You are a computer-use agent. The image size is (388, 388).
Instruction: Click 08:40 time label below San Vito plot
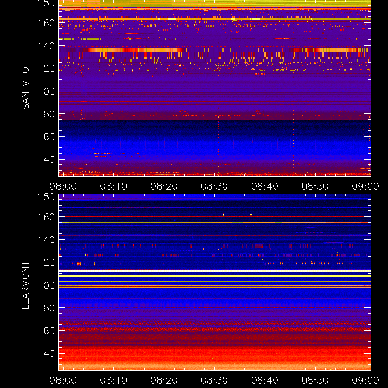265,186
